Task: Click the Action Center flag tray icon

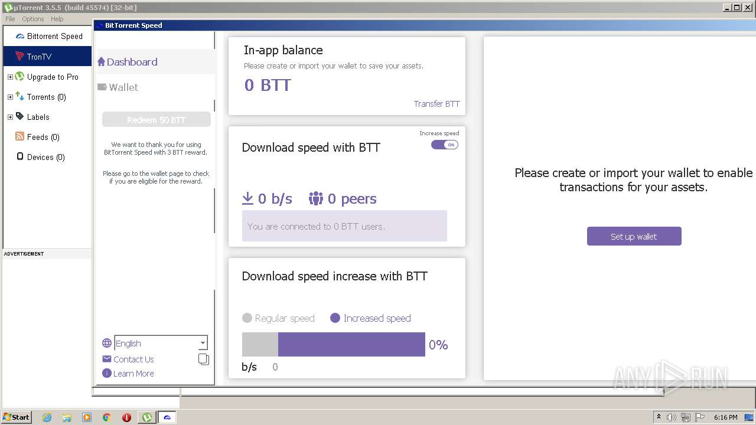Action: point(700,417)
